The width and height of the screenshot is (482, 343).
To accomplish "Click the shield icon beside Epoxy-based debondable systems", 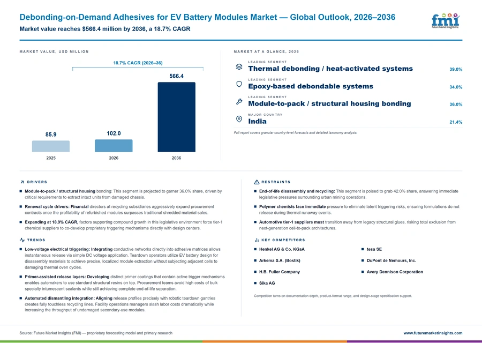I will (239, 84).
